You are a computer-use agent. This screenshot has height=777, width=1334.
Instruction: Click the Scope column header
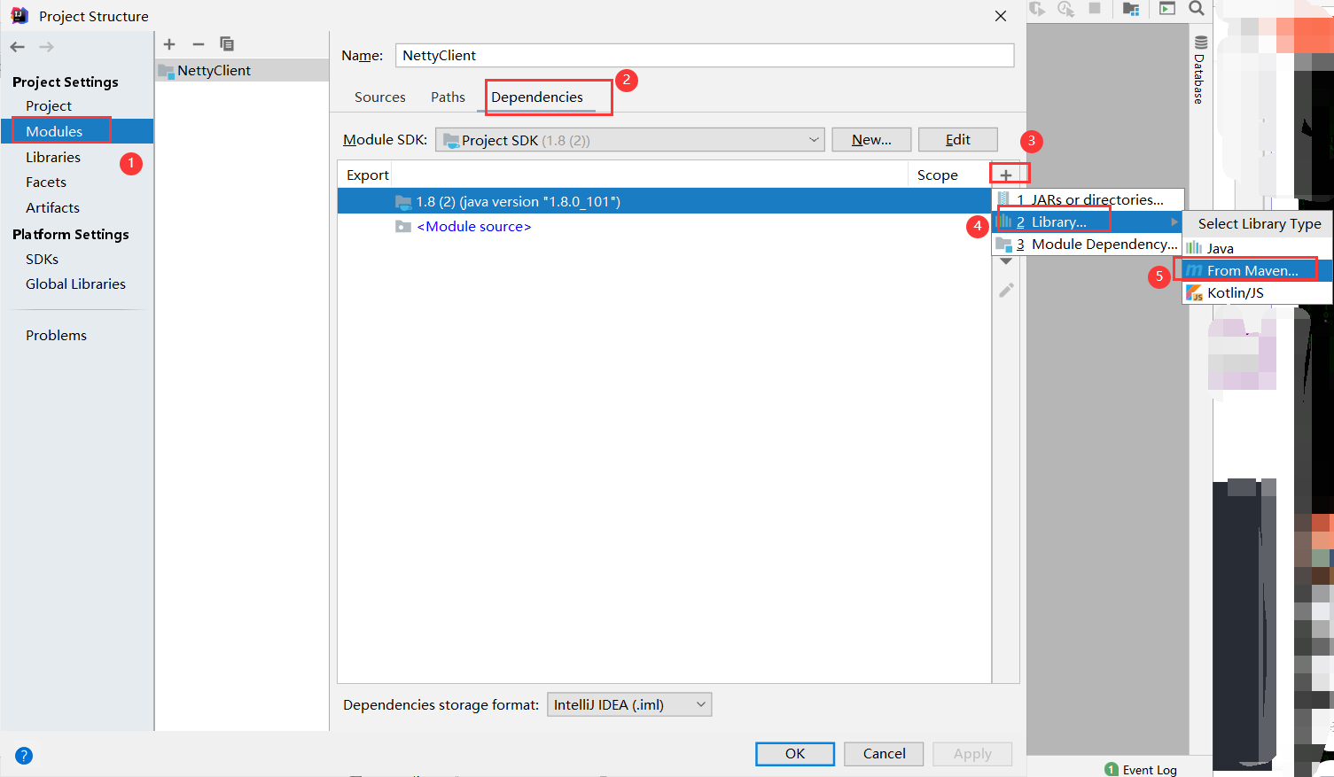coord(938,175)
